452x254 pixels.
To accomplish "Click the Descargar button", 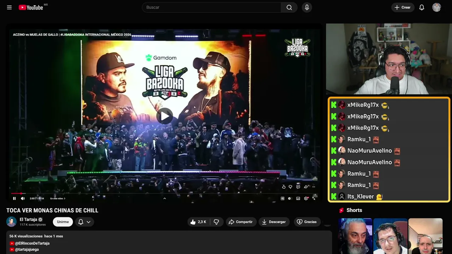I will (x=274, y=222).
